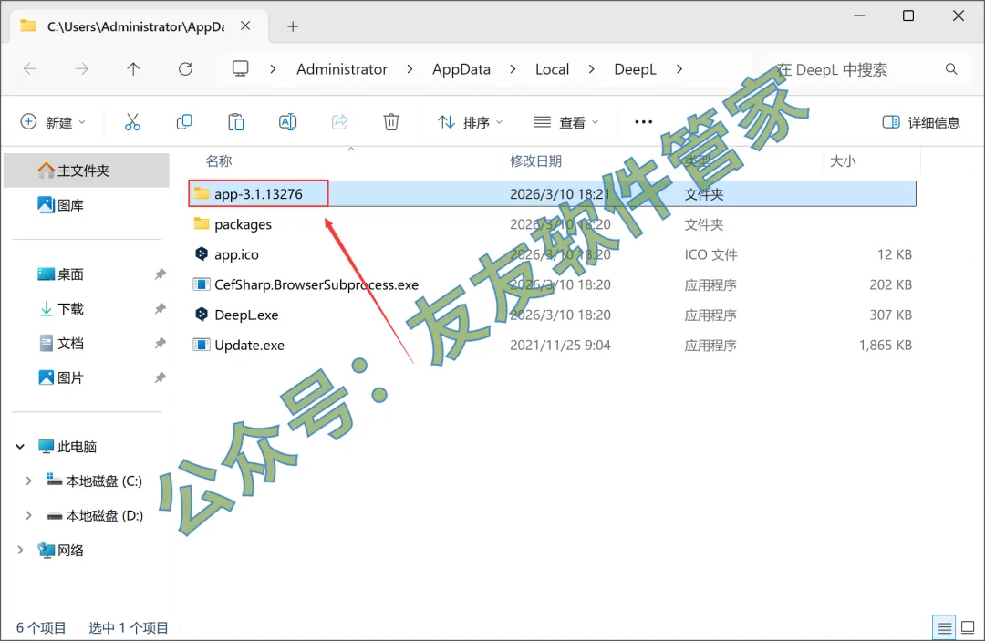Click chevron after DeepL in address bar
The height and width of the screenshot is (641, 985).
point(679,69)
